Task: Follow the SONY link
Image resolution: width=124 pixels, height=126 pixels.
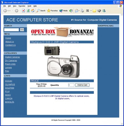Action: 8,95
